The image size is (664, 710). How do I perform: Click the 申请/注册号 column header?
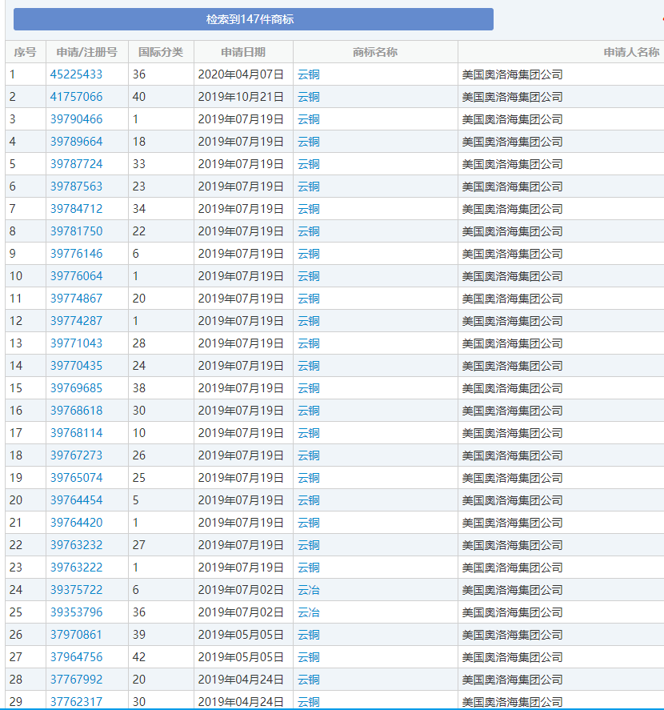pos(88,51)
